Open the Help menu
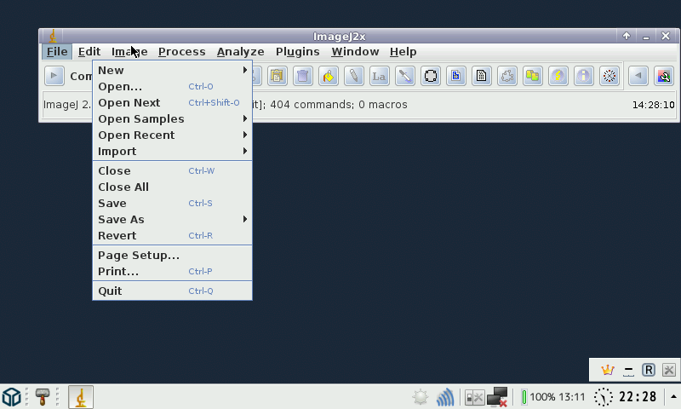The height and width of the screenshot is (409, 681). pyautogui.click(x=403, y=52)
